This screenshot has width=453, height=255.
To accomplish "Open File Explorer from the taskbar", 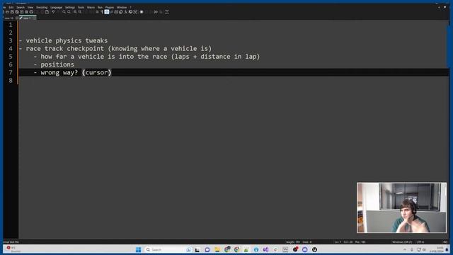I will pos(217,249).
